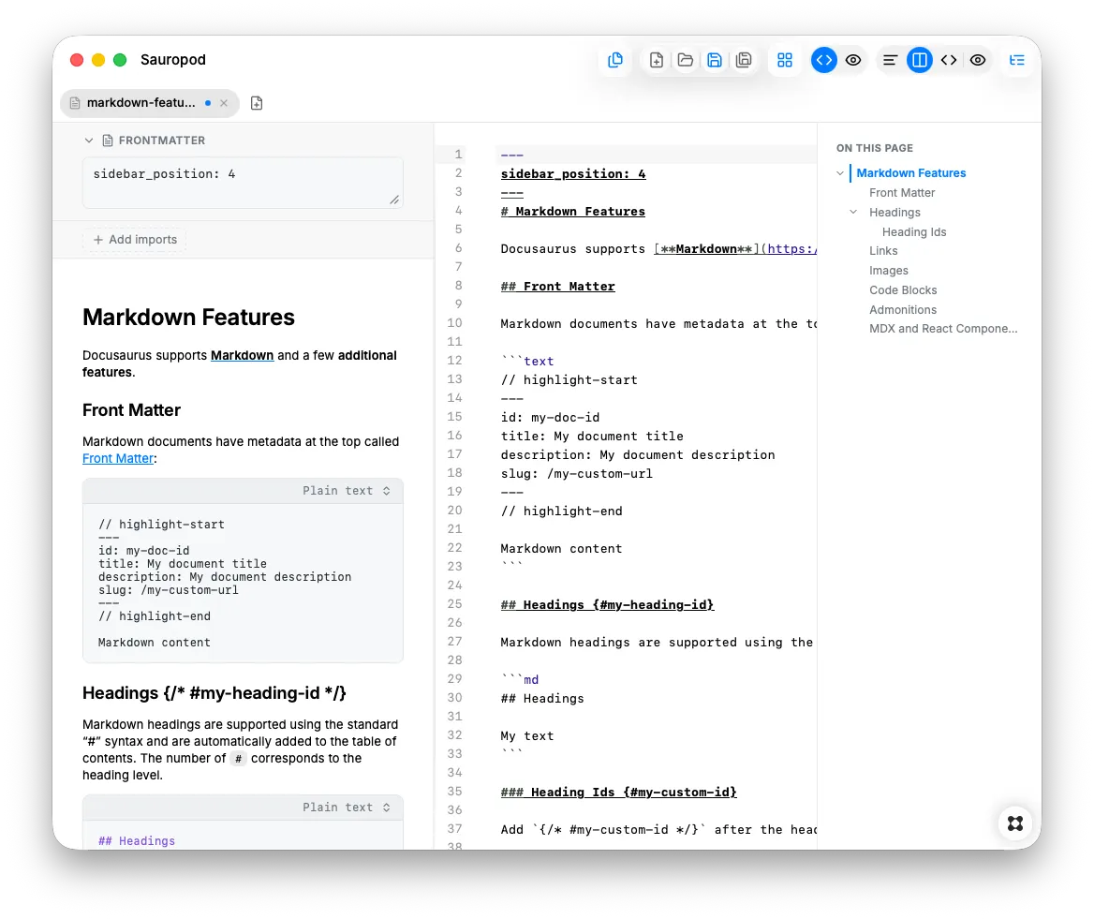The image size is (1094, 919).
Task: Close the markdown-featu... tab
Action: coord(224,103)
